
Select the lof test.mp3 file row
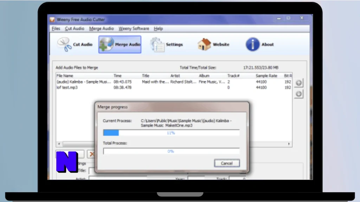click(174, 87)
